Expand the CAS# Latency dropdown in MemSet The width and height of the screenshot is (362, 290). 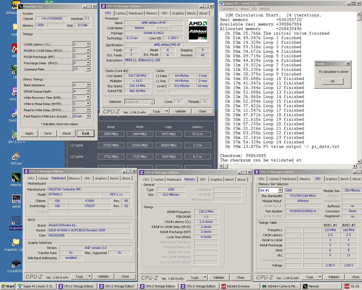(x=88, y=44)
